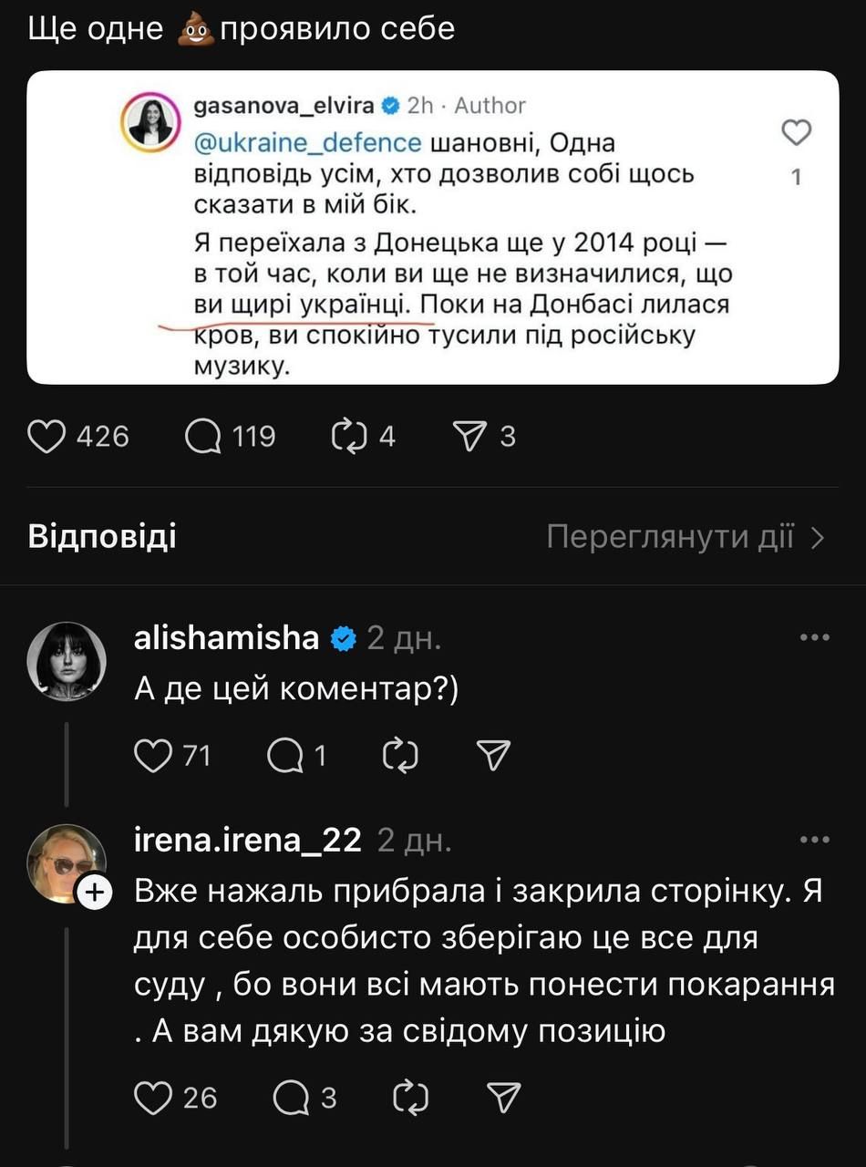866x1167 pixels.
Task: Open the embedded comment screenshot image
Action: coord(432,228)
